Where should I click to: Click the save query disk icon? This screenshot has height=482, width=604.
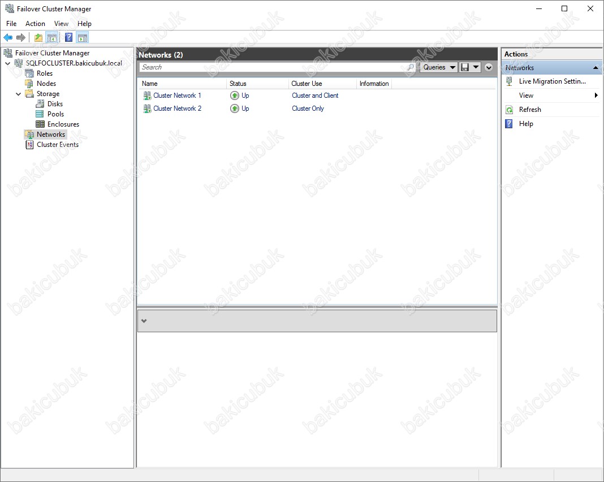465,67
